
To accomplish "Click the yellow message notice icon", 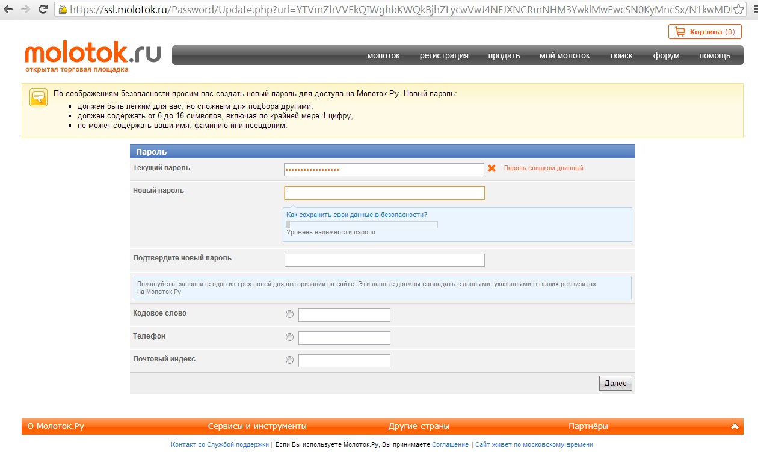I will (x=39, y=97).
